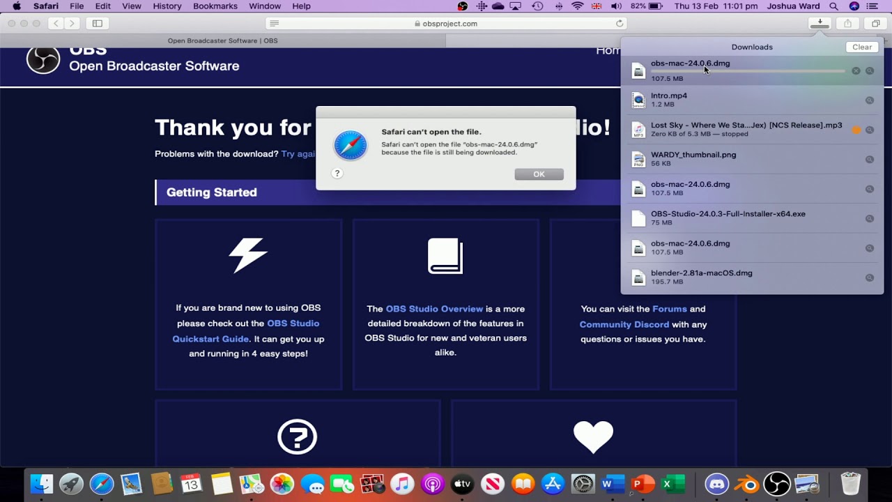Screen dimensions: 892x502
Task: Launch Photos from the Dock
Action: (x=282, y=483)
